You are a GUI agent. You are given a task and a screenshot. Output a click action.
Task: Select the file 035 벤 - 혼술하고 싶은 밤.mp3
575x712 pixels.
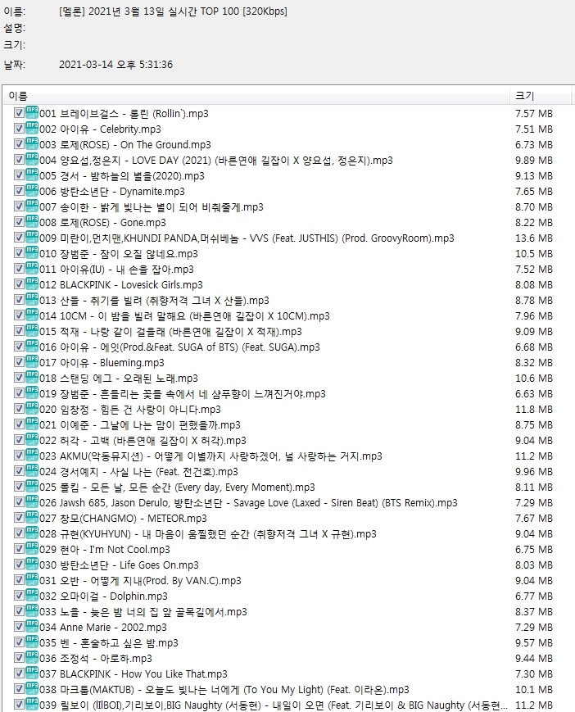(109, 642)
